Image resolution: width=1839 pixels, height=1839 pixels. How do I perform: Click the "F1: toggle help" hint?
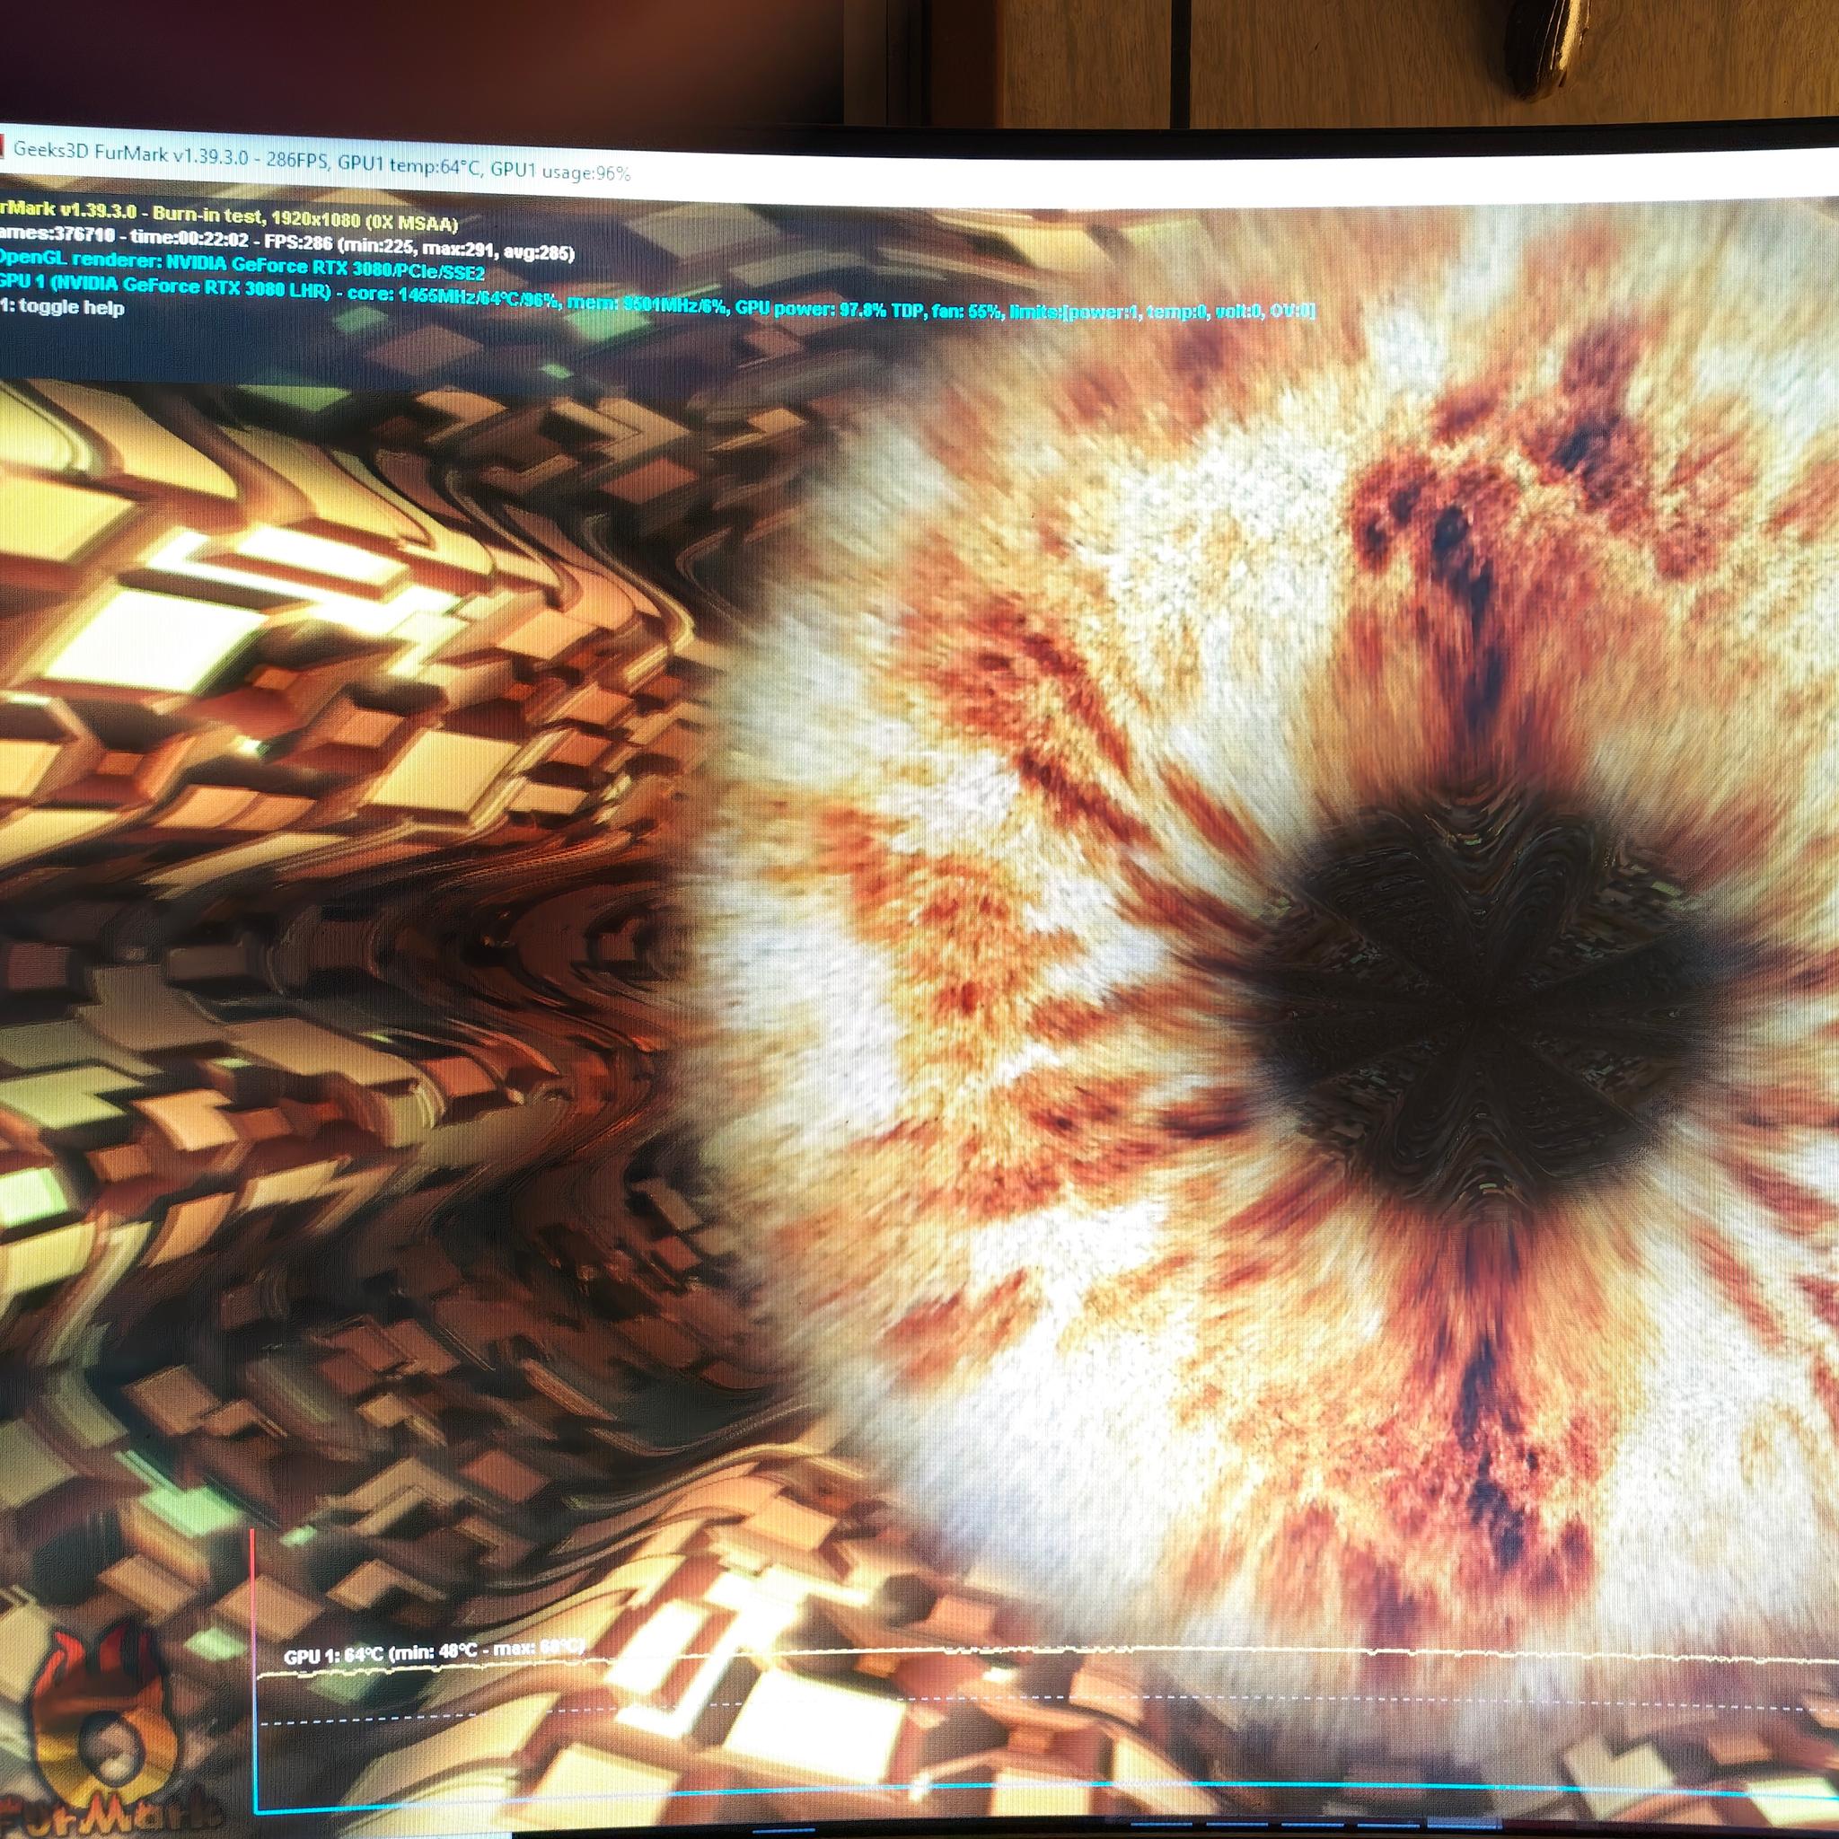pyautogui.click(x=62, y=306)
